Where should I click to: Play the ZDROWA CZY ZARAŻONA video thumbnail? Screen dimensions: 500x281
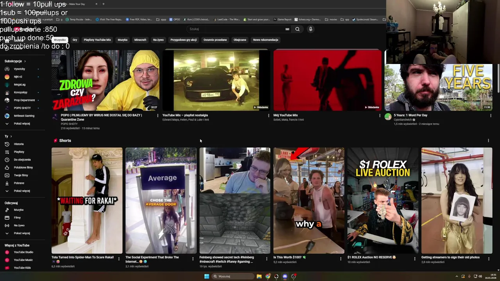point(105,80)
